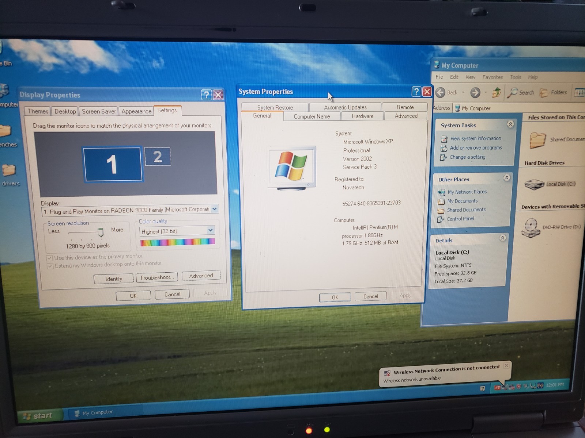Switch to Desktop tab in Display Properties

coord(65,111)
